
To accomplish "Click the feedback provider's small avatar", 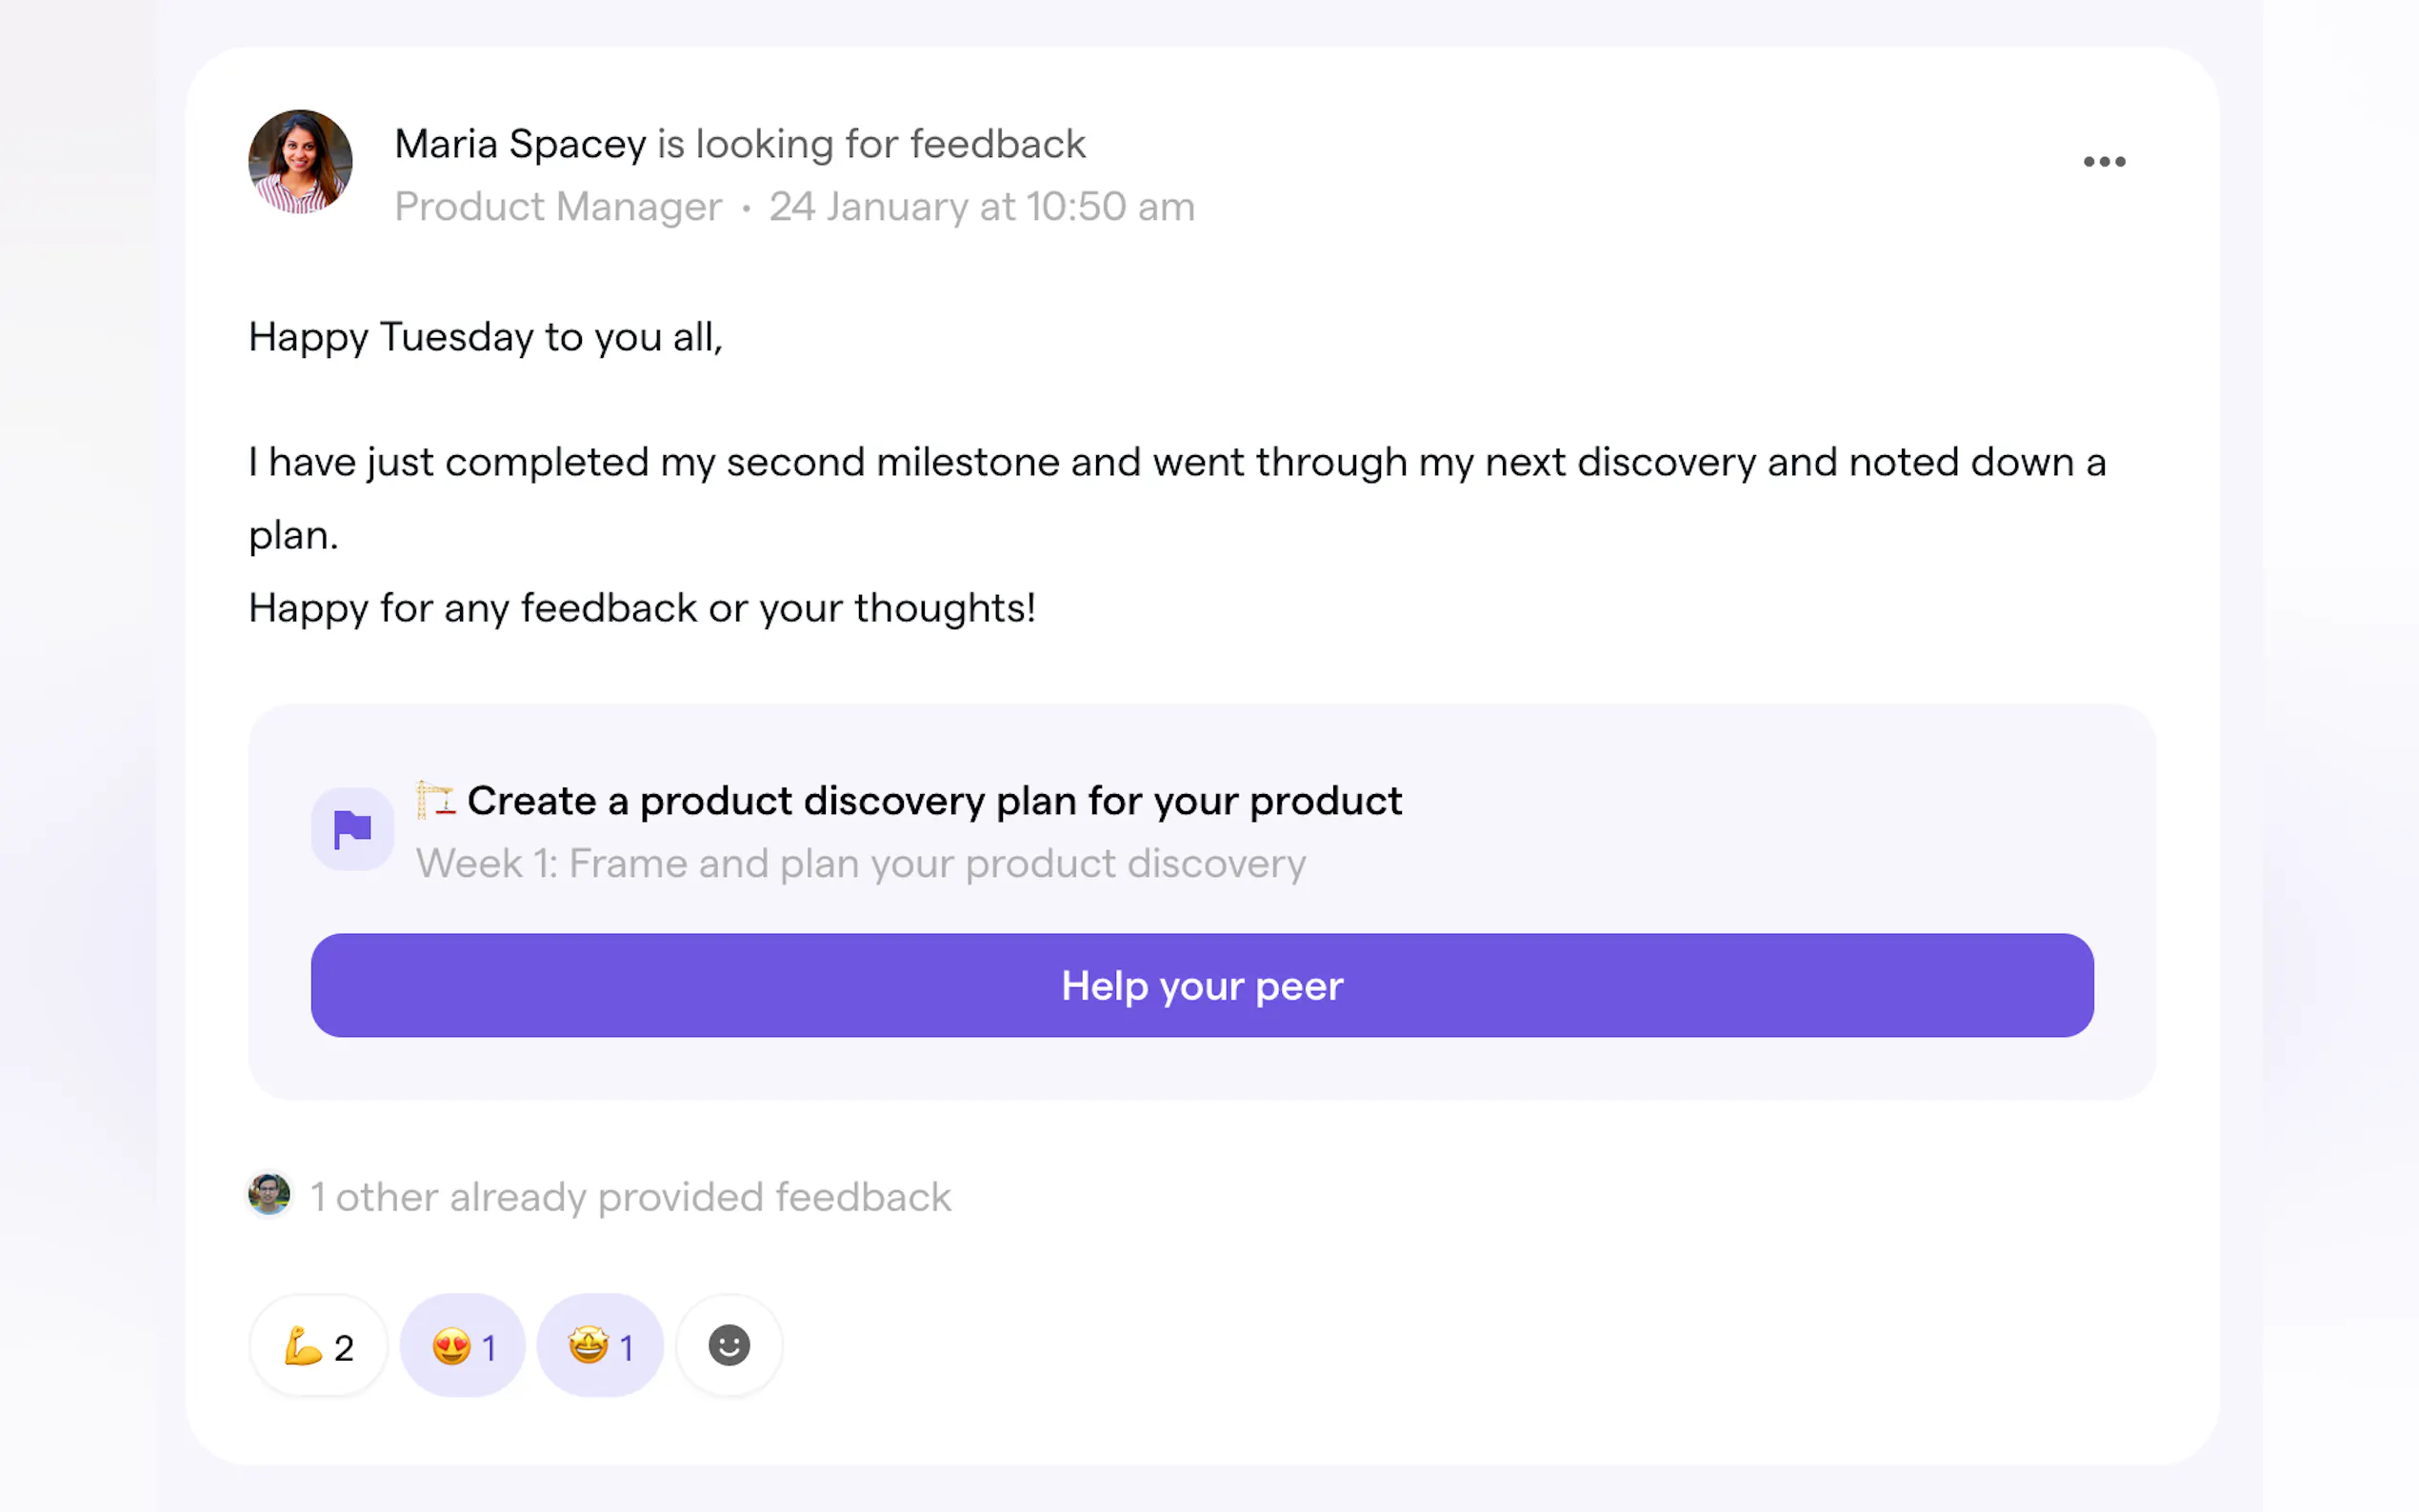I will coord(269,1194).
